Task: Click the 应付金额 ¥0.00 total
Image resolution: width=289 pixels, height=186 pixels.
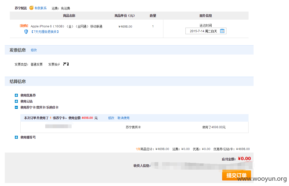Action: (236, 159)
